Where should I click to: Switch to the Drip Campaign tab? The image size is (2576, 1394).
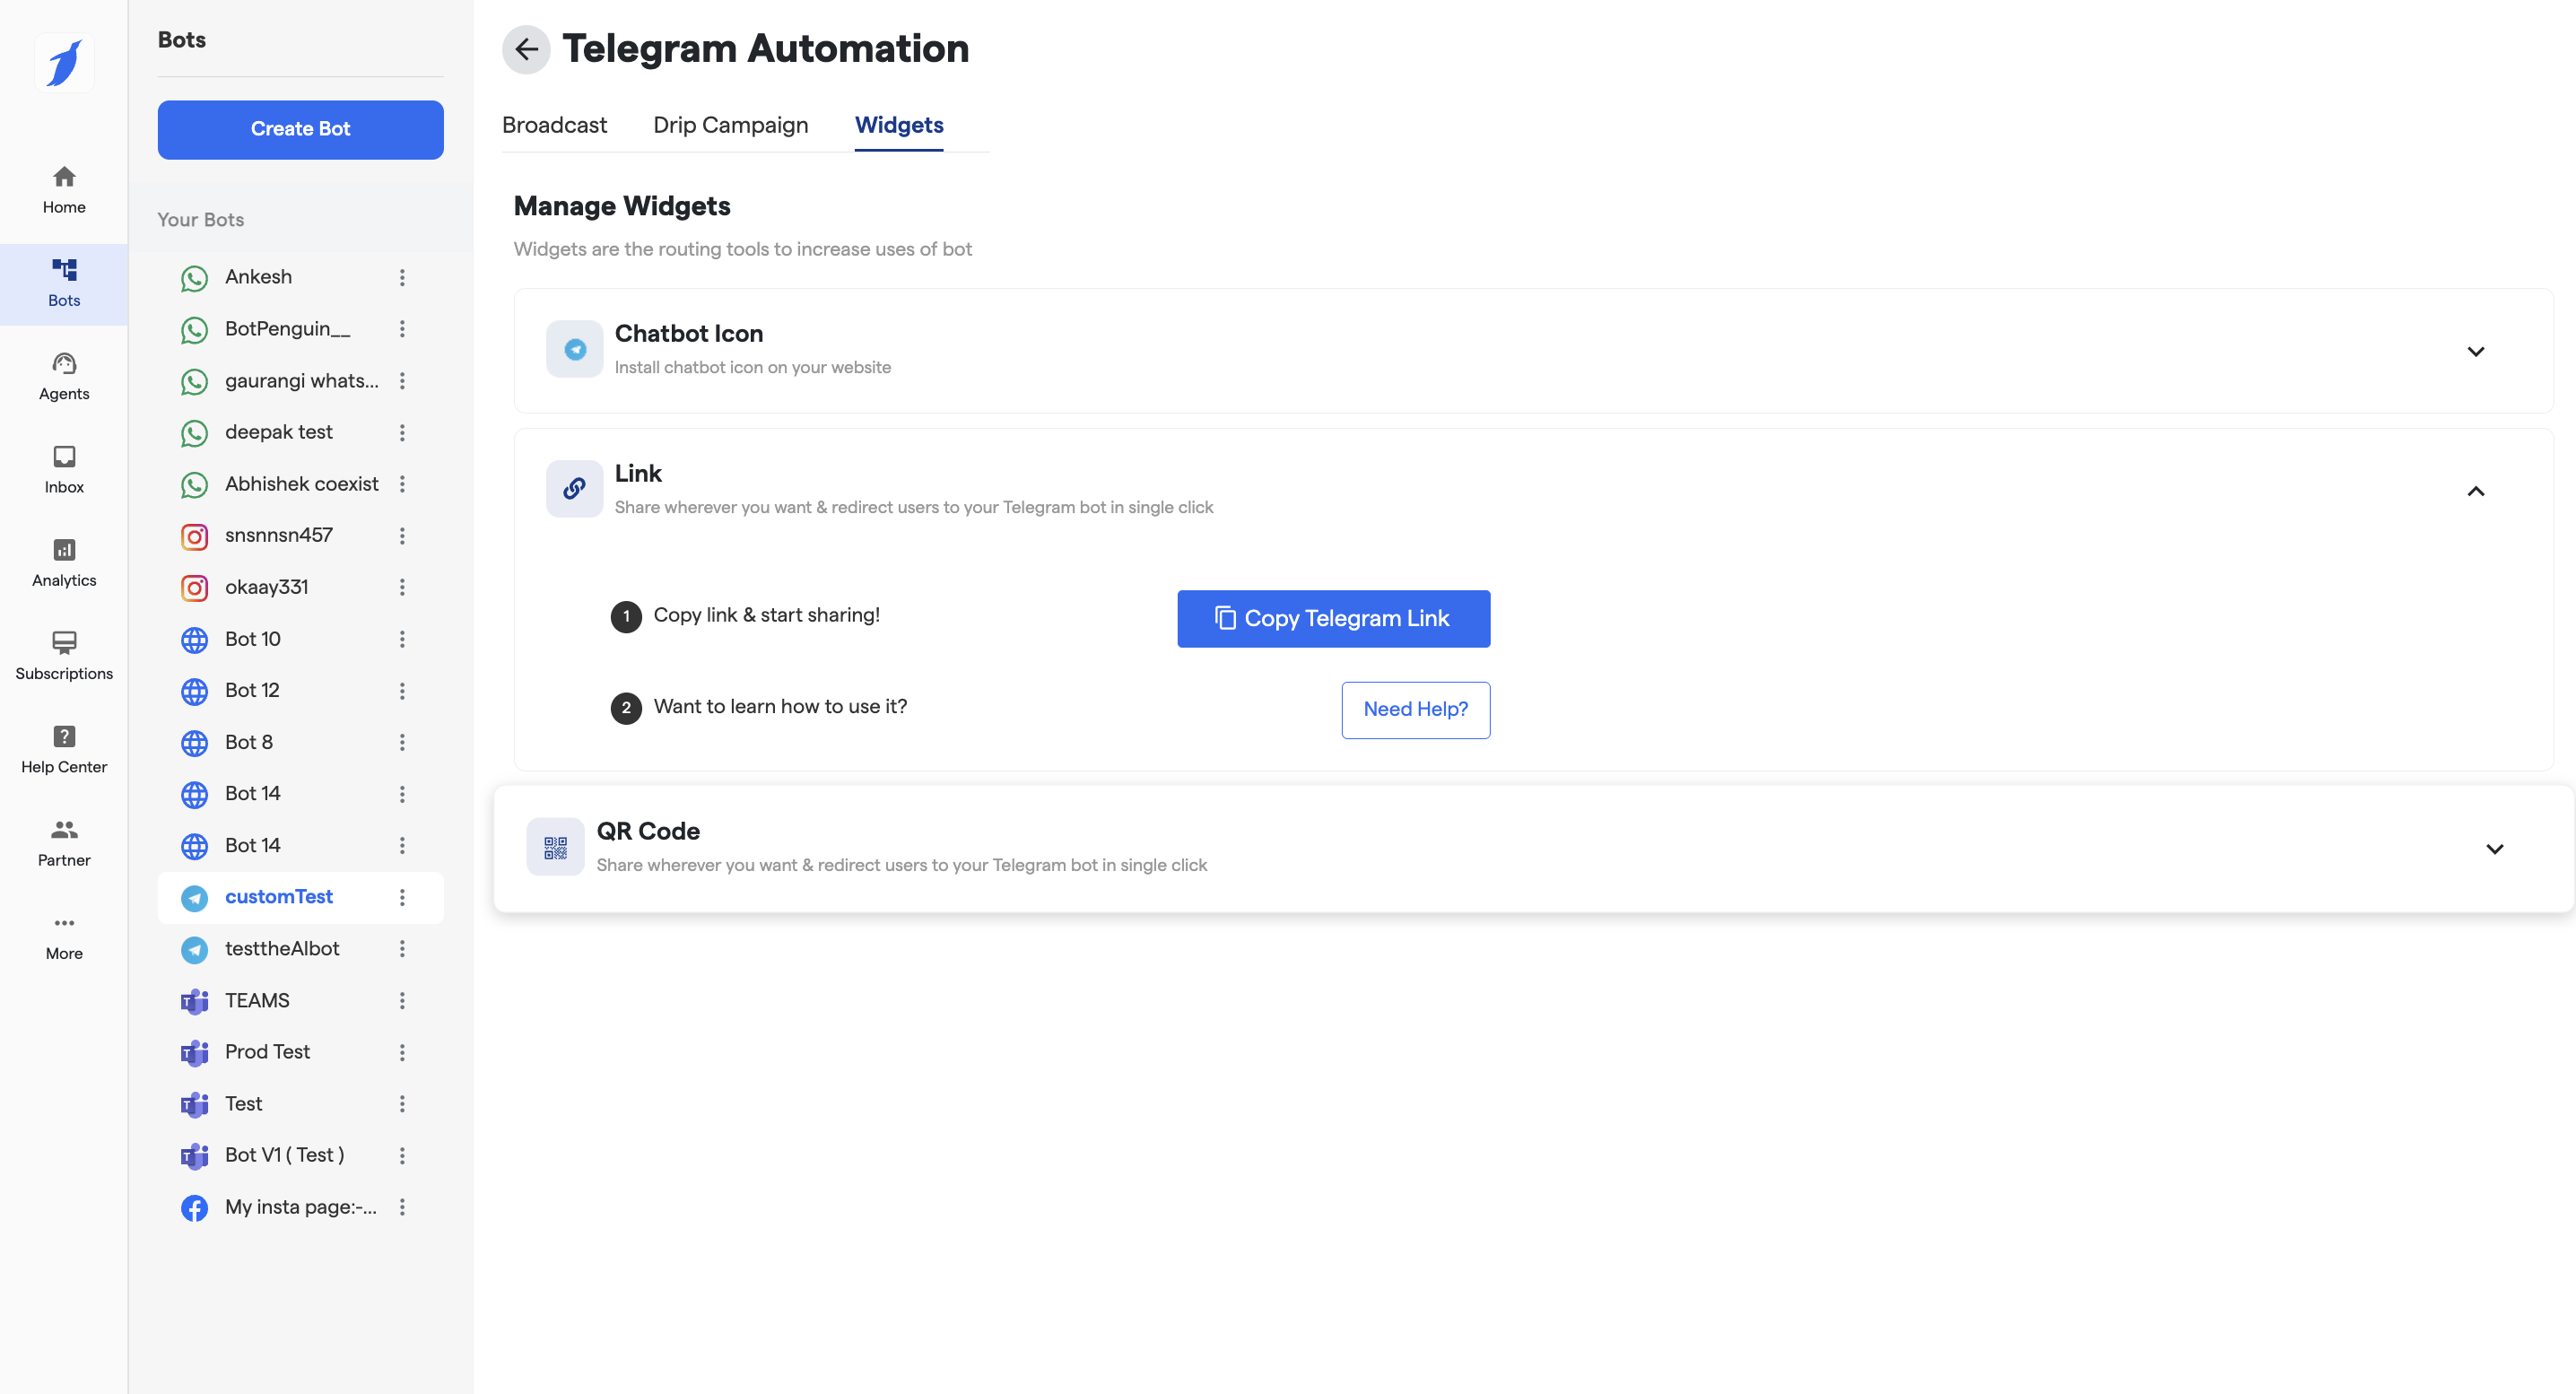pos(730,125)
